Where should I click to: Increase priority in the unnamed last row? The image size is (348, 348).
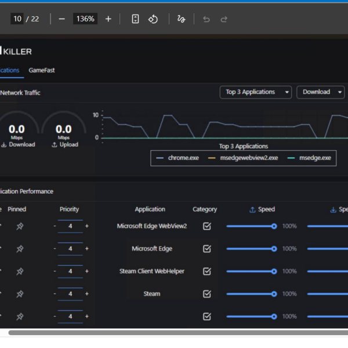tap(87, 316)
